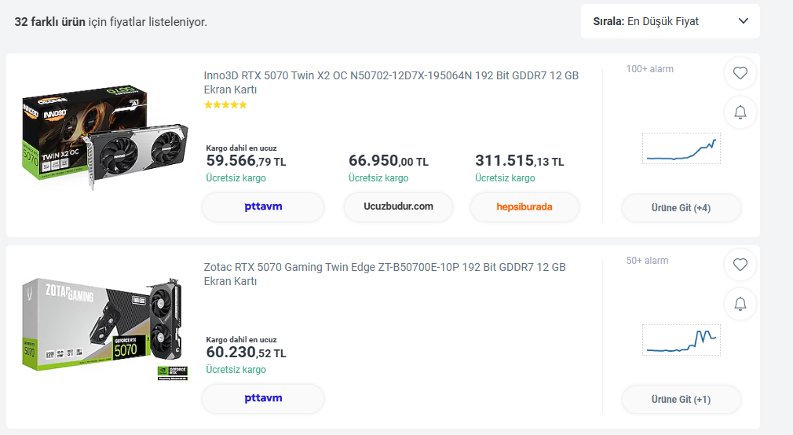Viewport: 793px width, 435px height.
Task: Click the pttavm button under the Zotac card
Action: [263, 398]
